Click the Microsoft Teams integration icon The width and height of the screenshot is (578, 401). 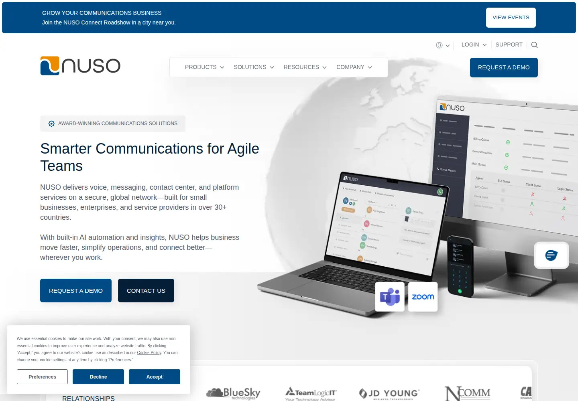[x=390, y=297]
